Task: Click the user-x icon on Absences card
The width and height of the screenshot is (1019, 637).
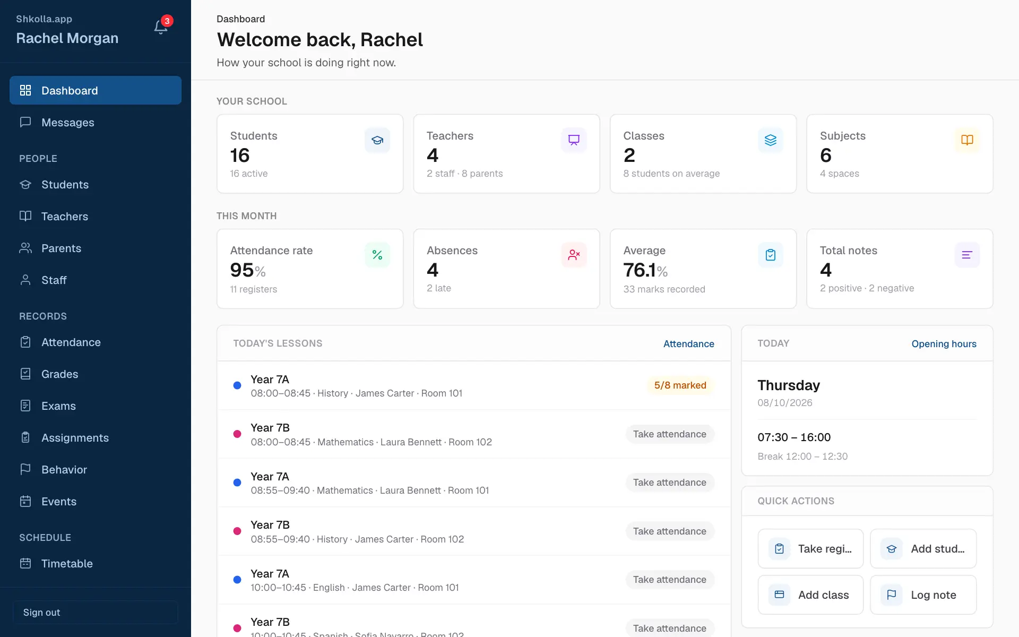Action: click(574, 255)
